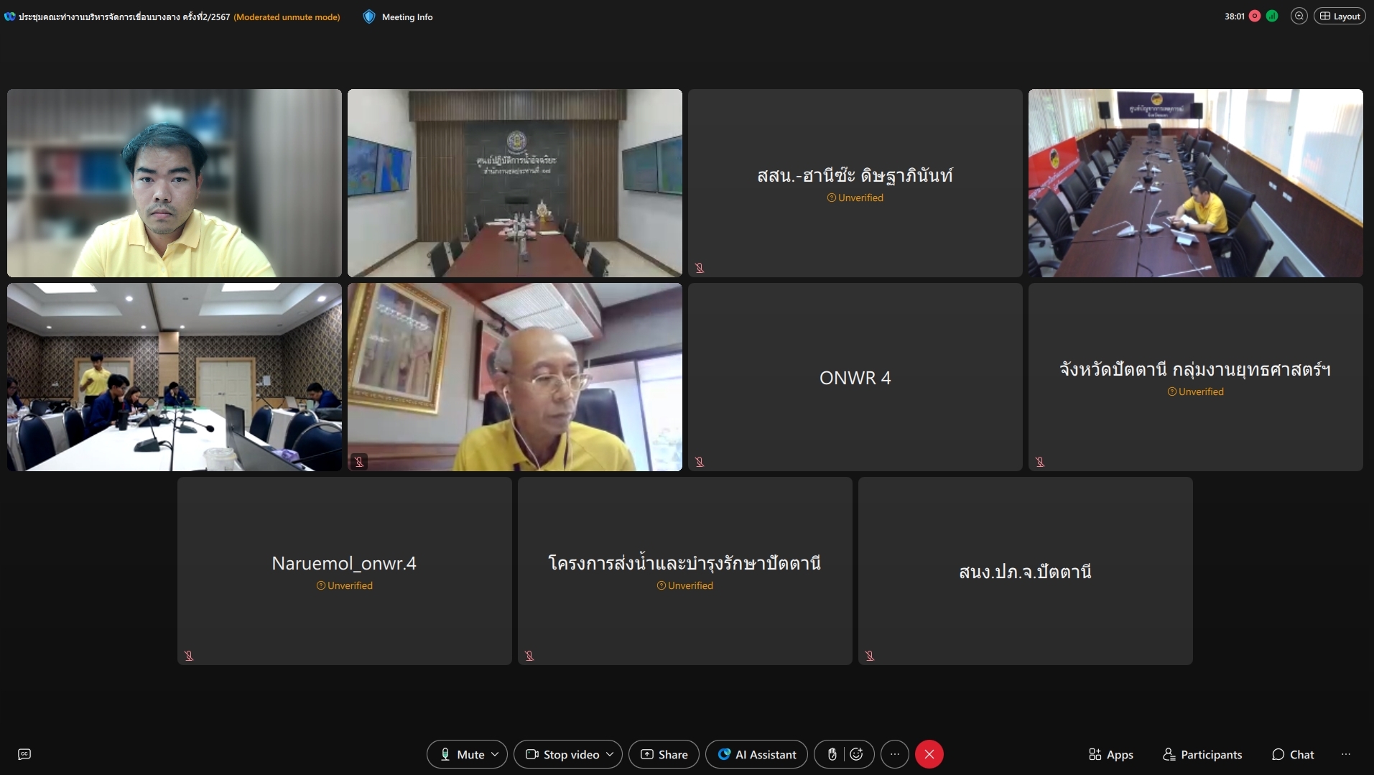Expand the Mute audio options arrow
This screenshot has height=775, width=1374.
[x=496, y=754]
